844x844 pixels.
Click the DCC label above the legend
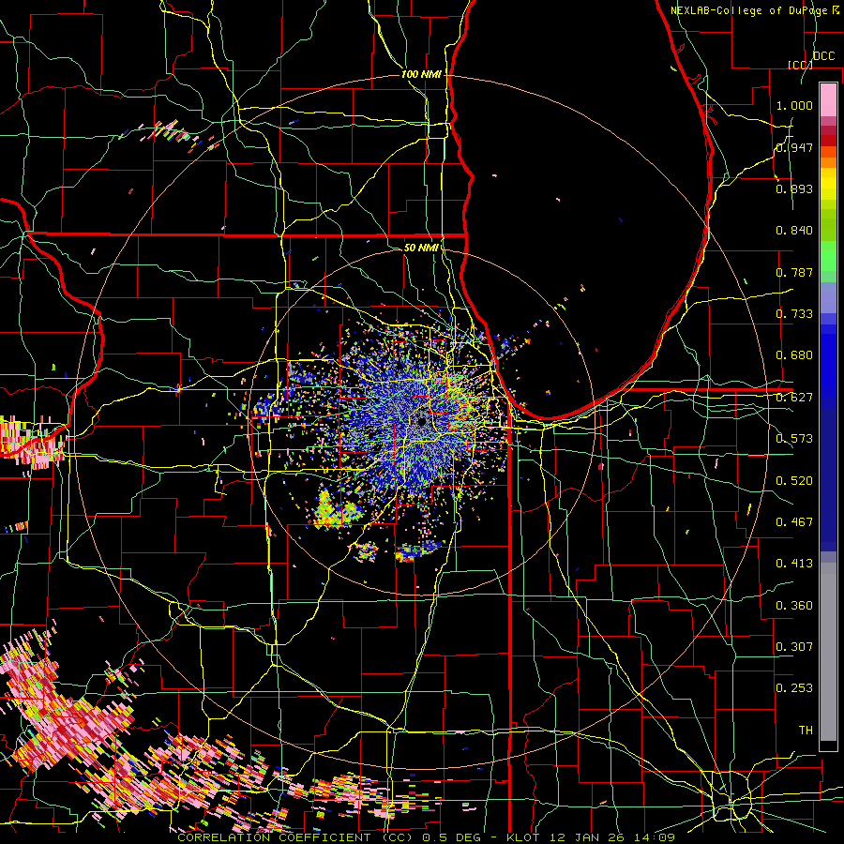823,56
